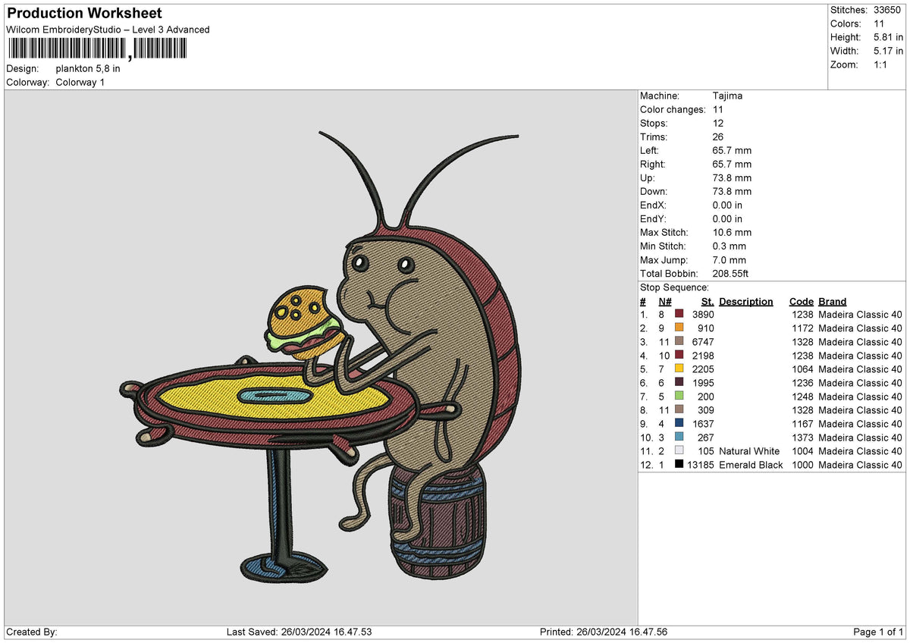This screenshot has height=643, width=910.
Task: Click the 'Emerald Black' description
Action: tap(751, 465)
